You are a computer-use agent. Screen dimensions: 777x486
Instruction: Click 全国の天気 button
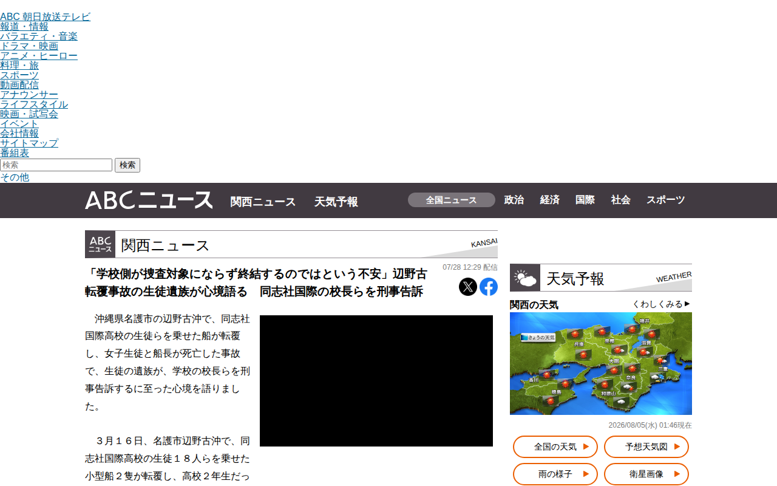(x=555, y=447)
